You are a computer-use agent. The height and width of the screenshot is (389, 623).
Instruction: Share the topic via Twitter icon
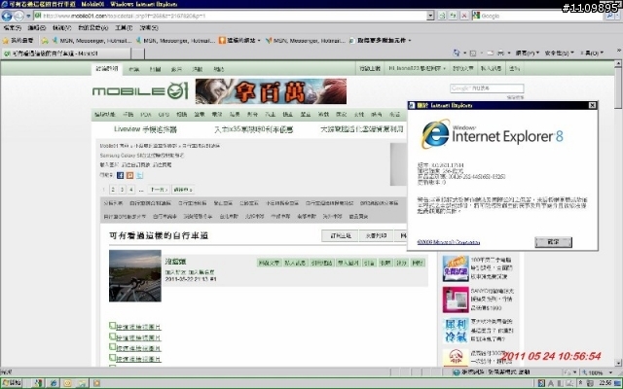(139, 175)
